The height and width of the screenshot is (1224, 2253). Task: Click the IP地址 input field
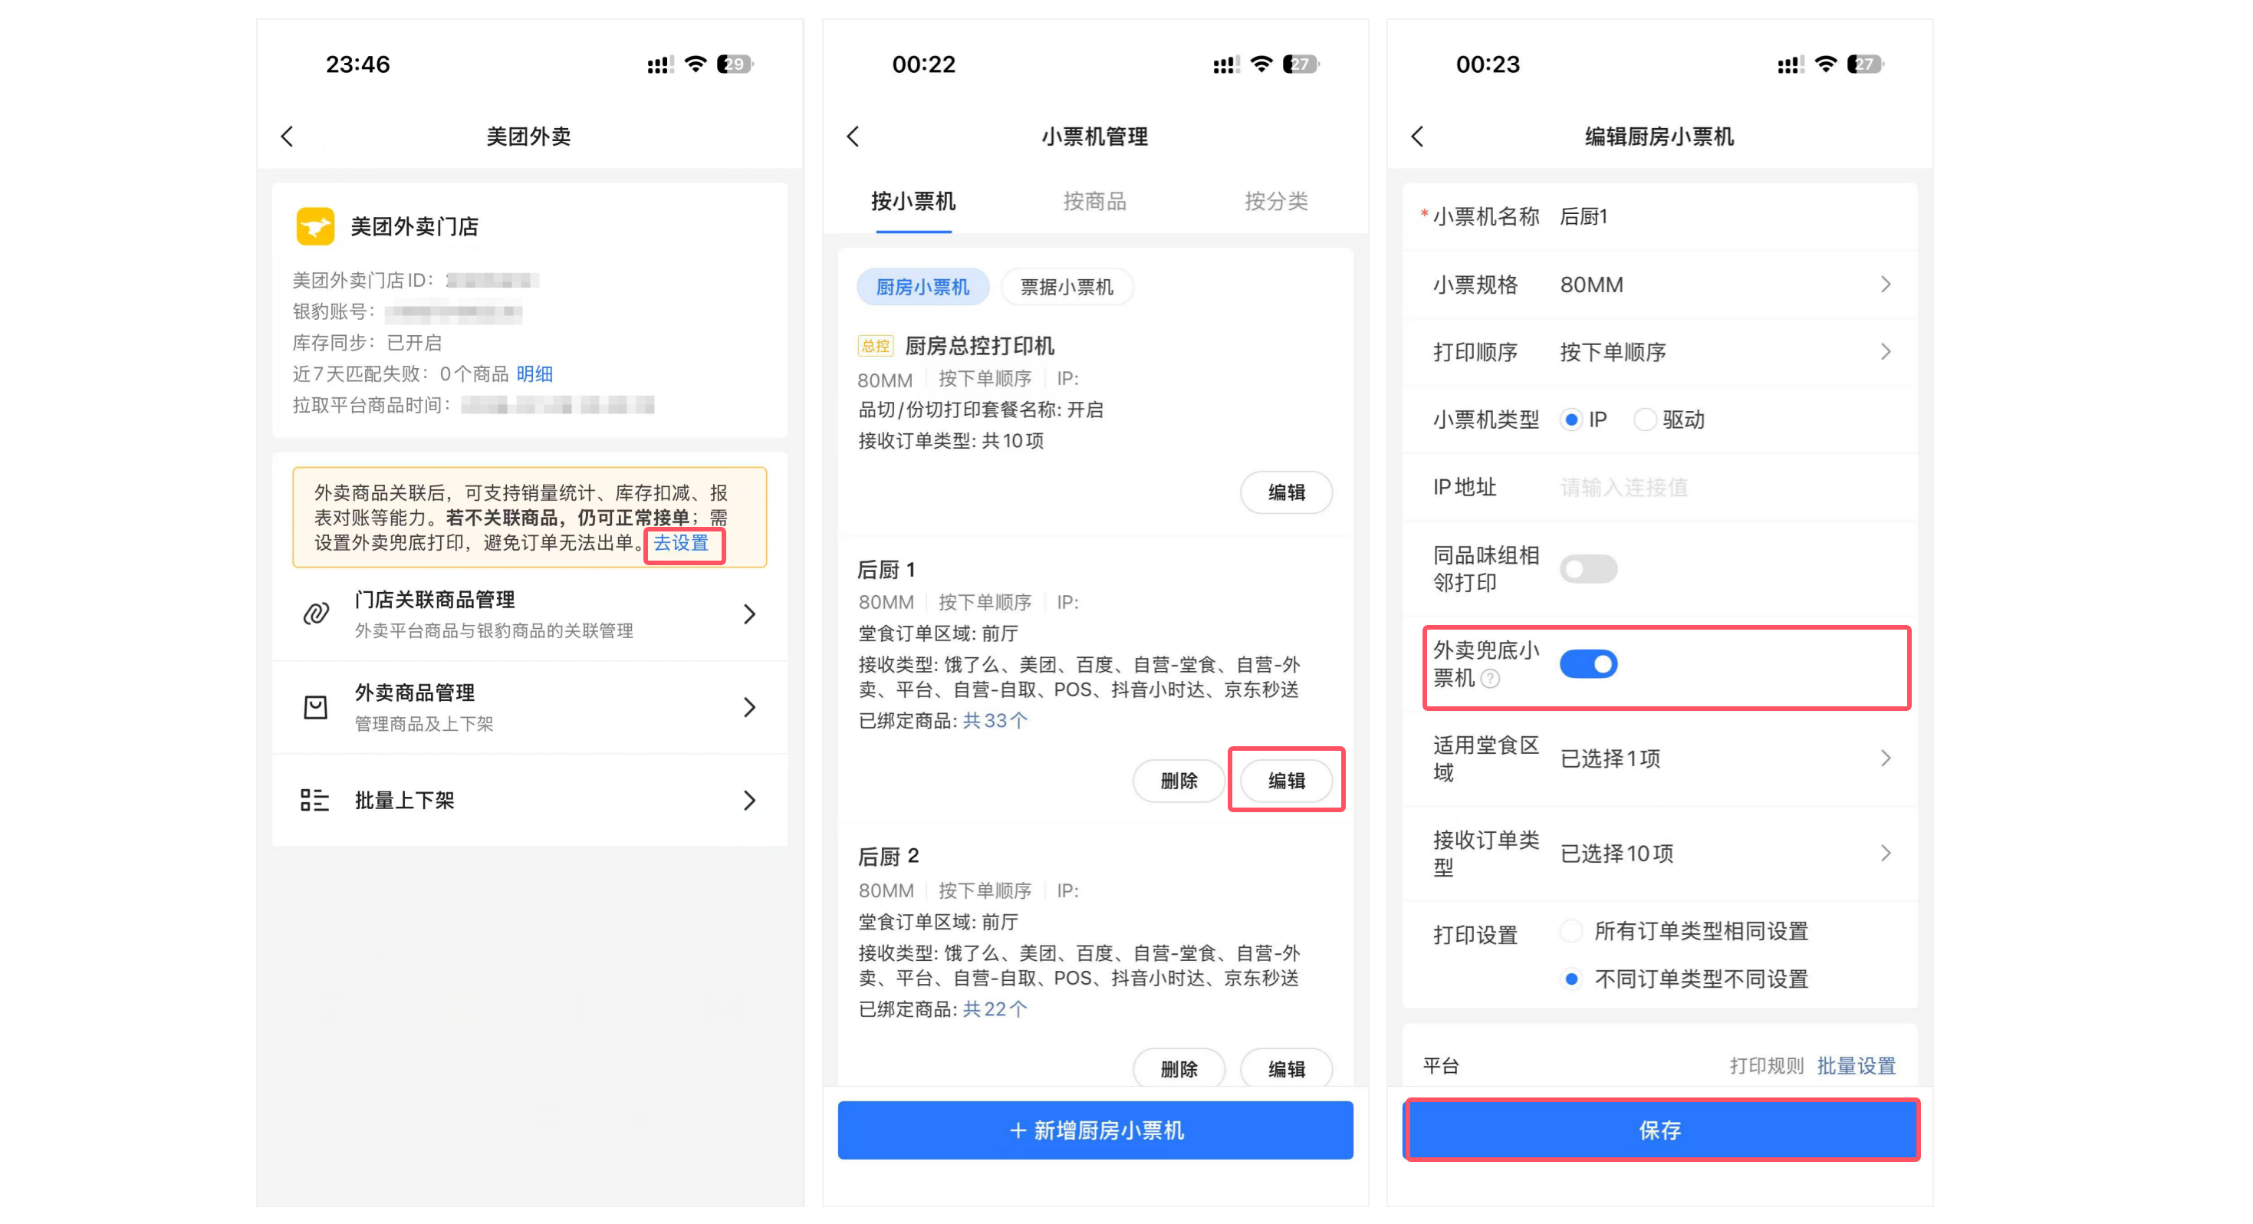pos(1659,487)
